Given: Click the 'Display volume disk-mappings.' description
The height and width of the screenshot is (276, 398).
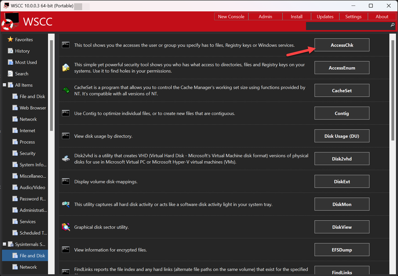Looking at the screenshot, I should click(106, 181).
